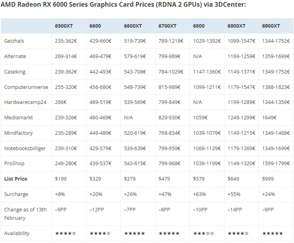The height and width of the screenshot is (243, 294).
Task: Click the Geizhals row label
Action: click(14, 41)
